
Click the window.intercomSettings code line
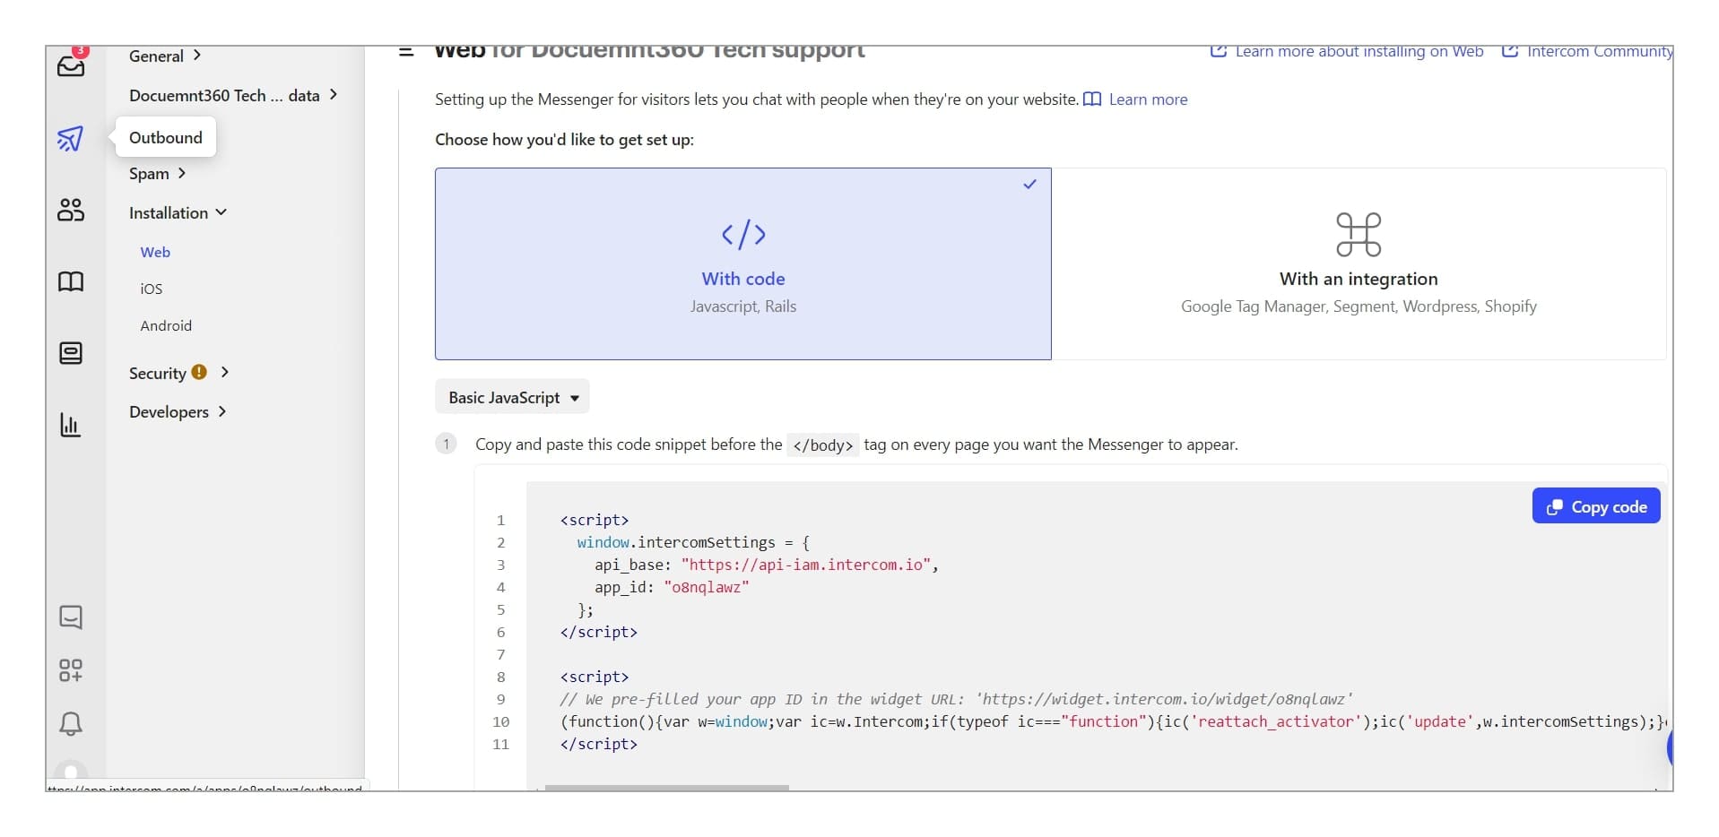coord(693,542)
